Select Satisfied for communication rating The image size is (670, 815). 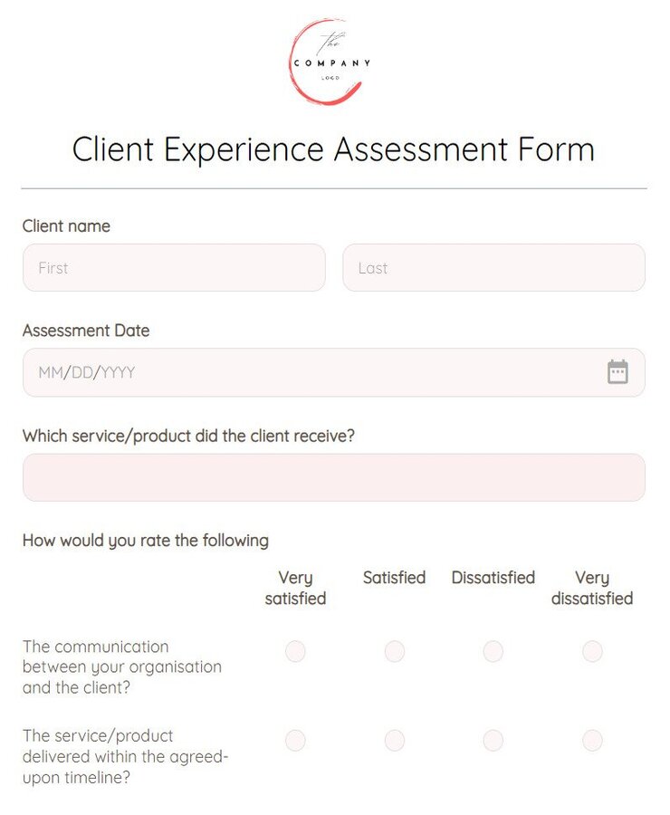pyautogui.click(x=394, y=651)
